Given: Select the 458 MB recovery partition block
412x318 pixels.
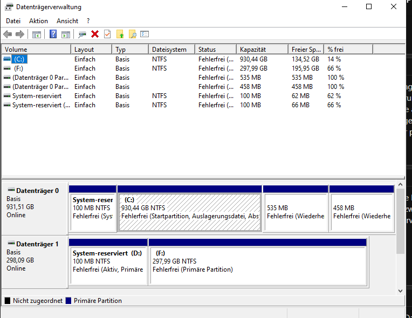Looking at the screenshot, I should (361, 209).
